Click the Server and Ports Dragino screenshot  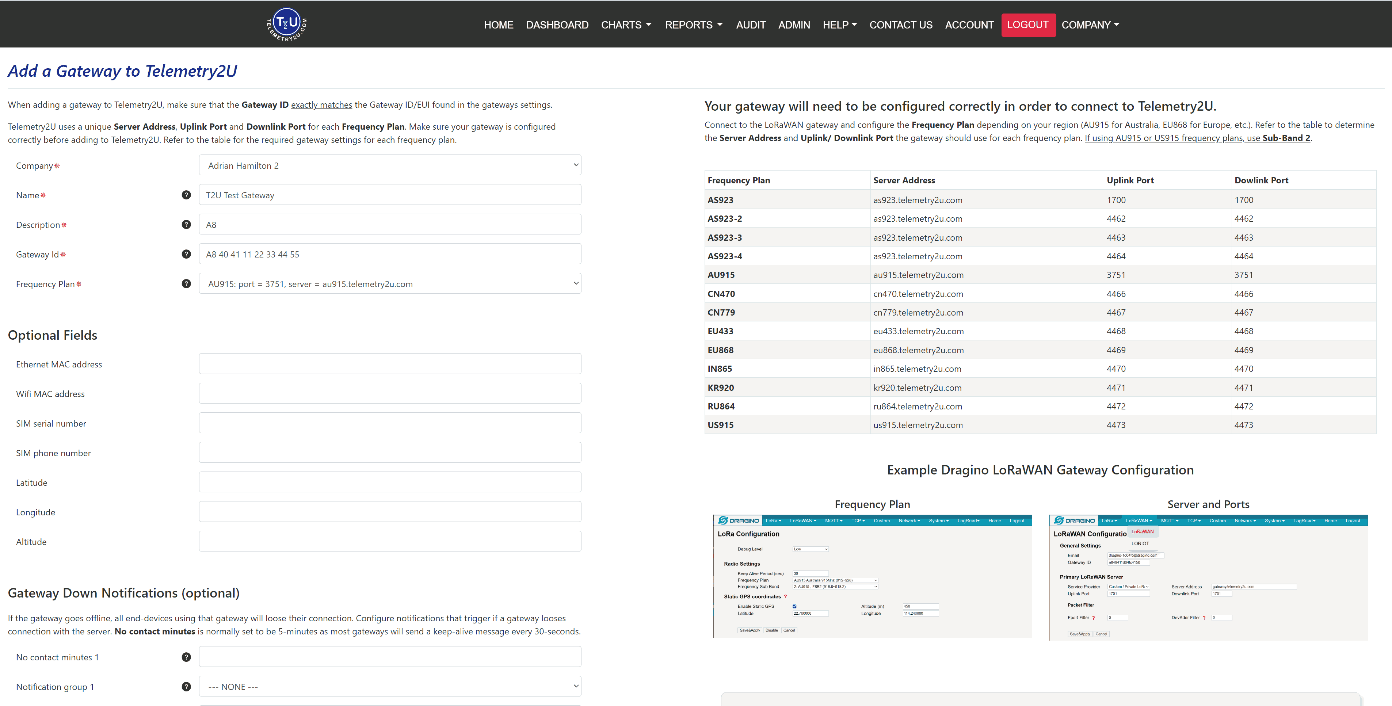[x=1208, y=577]
